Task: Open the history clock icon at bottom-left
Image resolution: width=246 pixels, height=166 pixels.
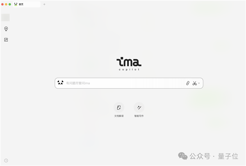Action: coord(6,160)
